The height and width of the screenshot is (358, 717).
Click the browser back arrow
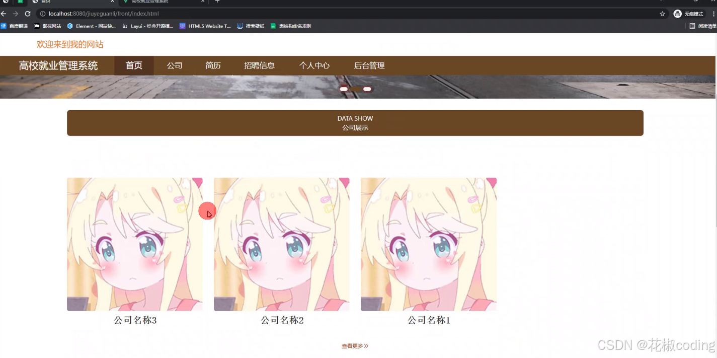click(x=4, y=14)
